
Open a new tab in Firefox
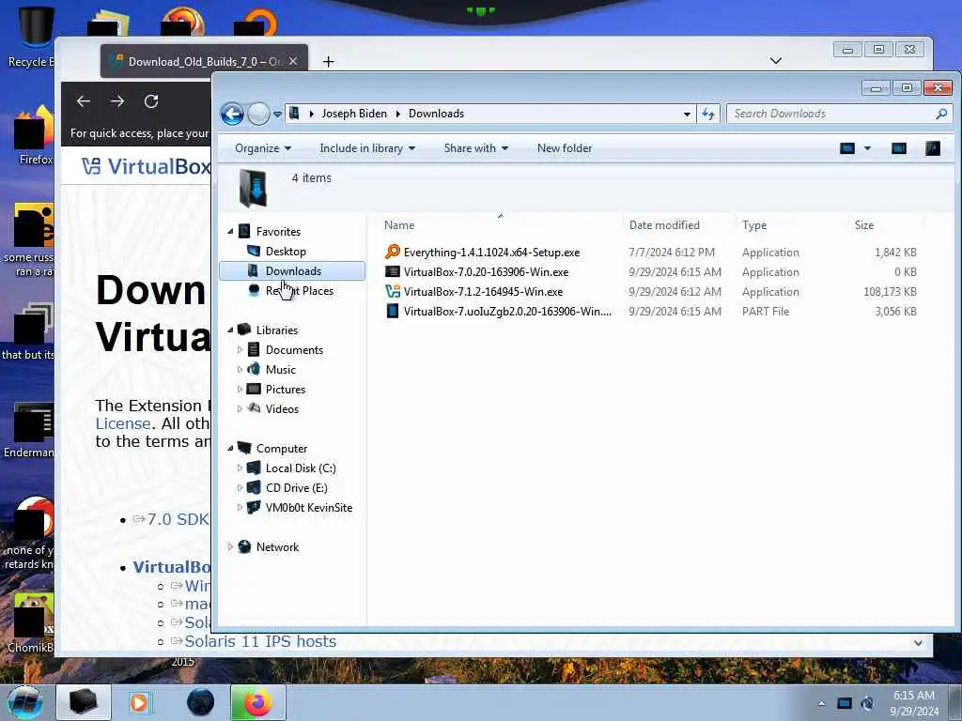pos(328,61)
